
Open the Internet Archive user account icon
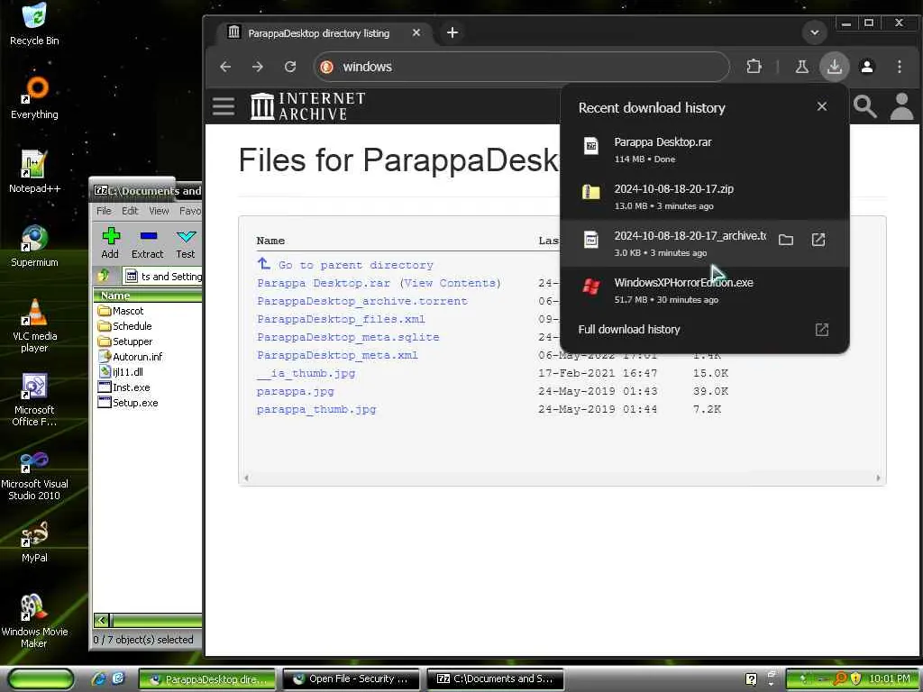click(x=901, y=106)
